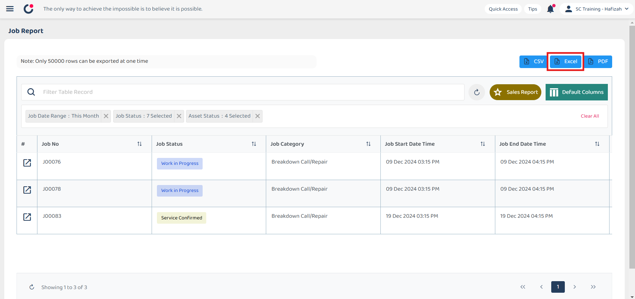Open Job Date Range : This Month filter
Screen dimensions: 635x299
63,116
